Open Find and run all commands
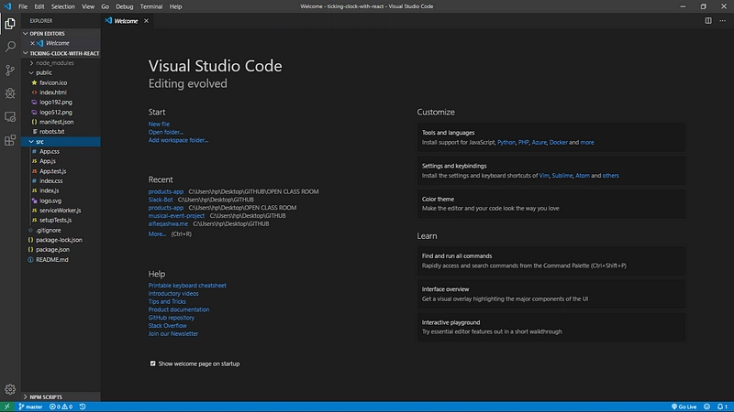The height and width of the screenshot is (412, 734). [551, 261]
